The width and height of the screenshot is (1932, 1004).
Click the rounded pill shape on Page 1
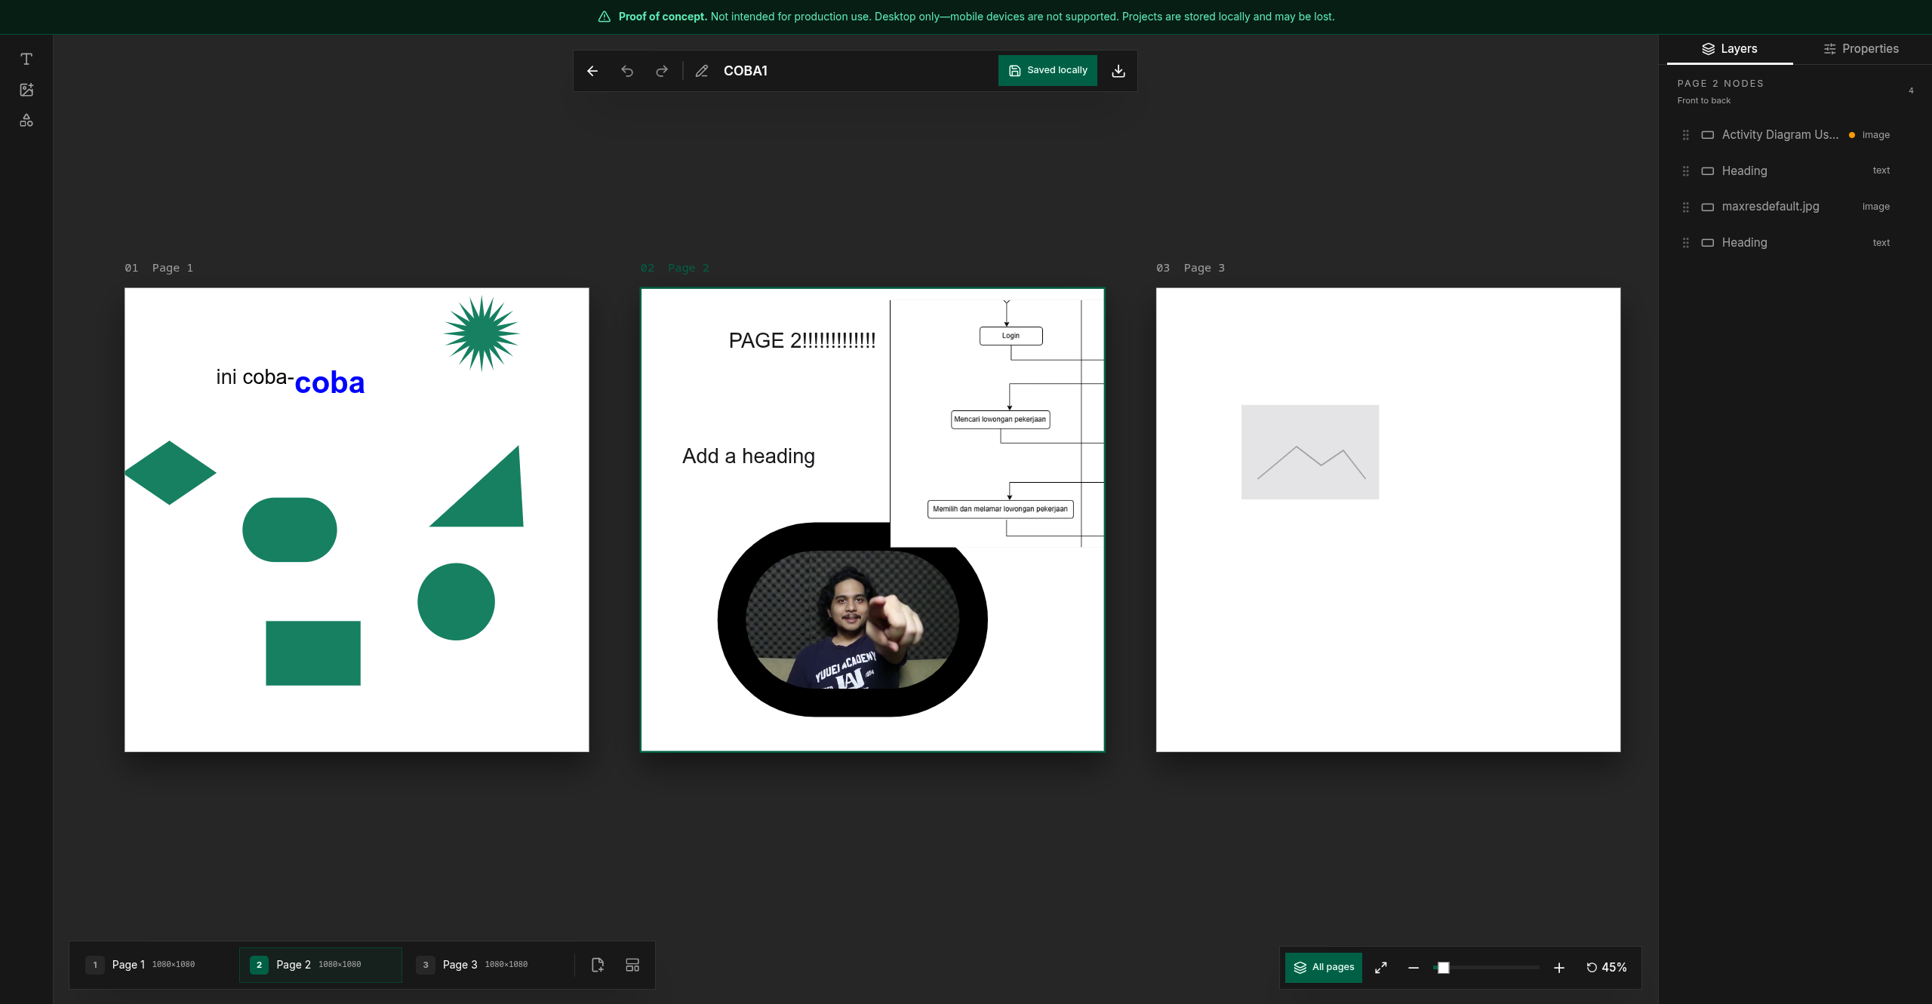(x=290, y=530)
